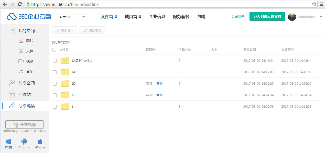Click 复制 next to code a218
This screenshot has height=153, width=325.
(x=159, y=95)
